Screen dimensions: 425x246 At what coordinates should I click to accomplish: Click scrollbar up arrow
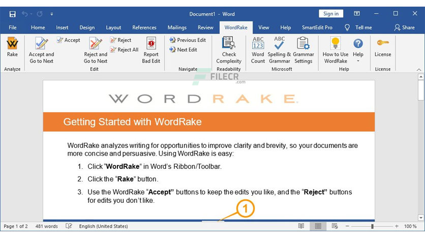[420, 77]
